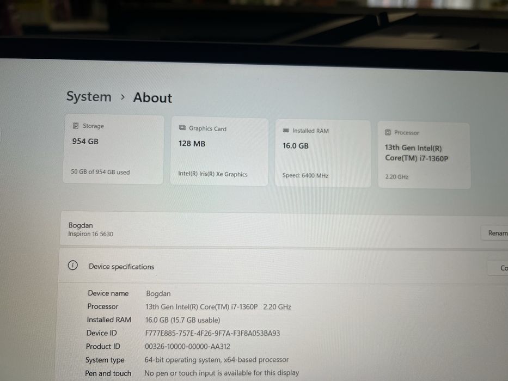This screenshot has height=381, width=508.
Task: Select the '64-bit operating system' value
Action: [x=217, y=360]
